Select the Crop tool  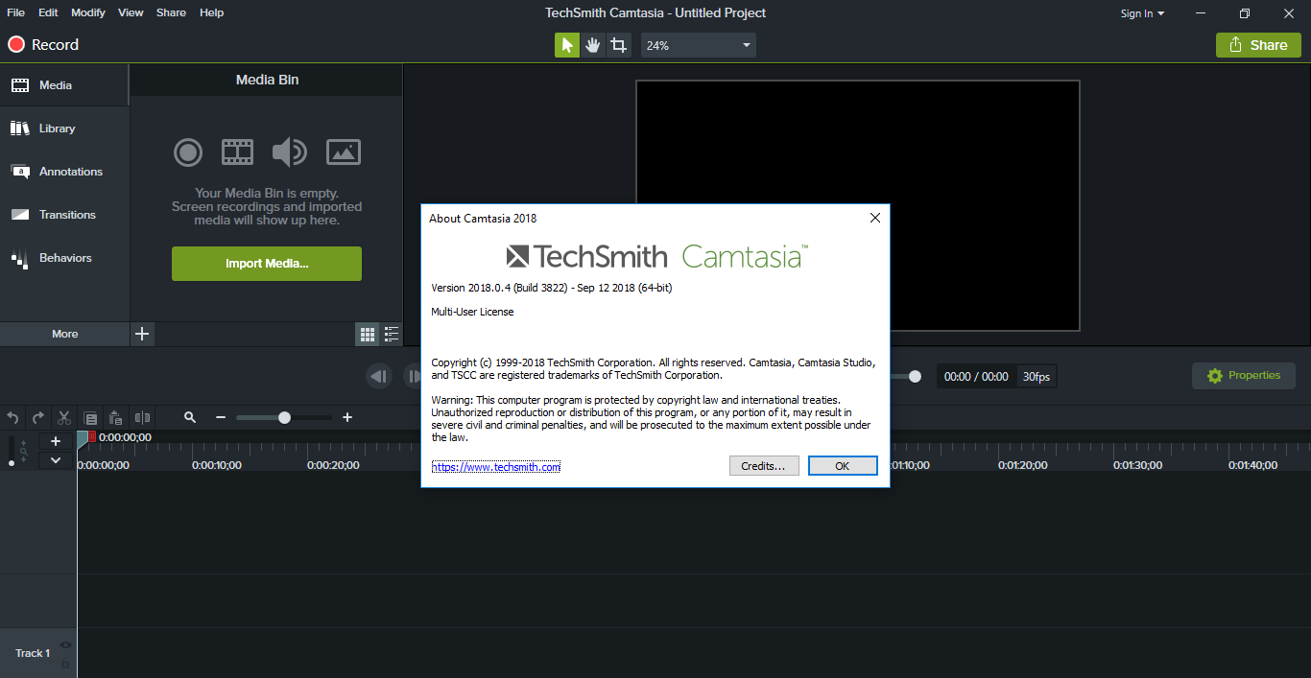tap(619, 45)
